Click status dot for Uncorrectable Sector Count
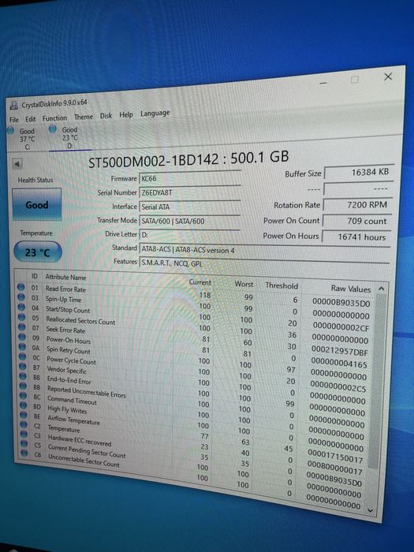The width and height of the screenshot is (414, 552). point(24,453)
